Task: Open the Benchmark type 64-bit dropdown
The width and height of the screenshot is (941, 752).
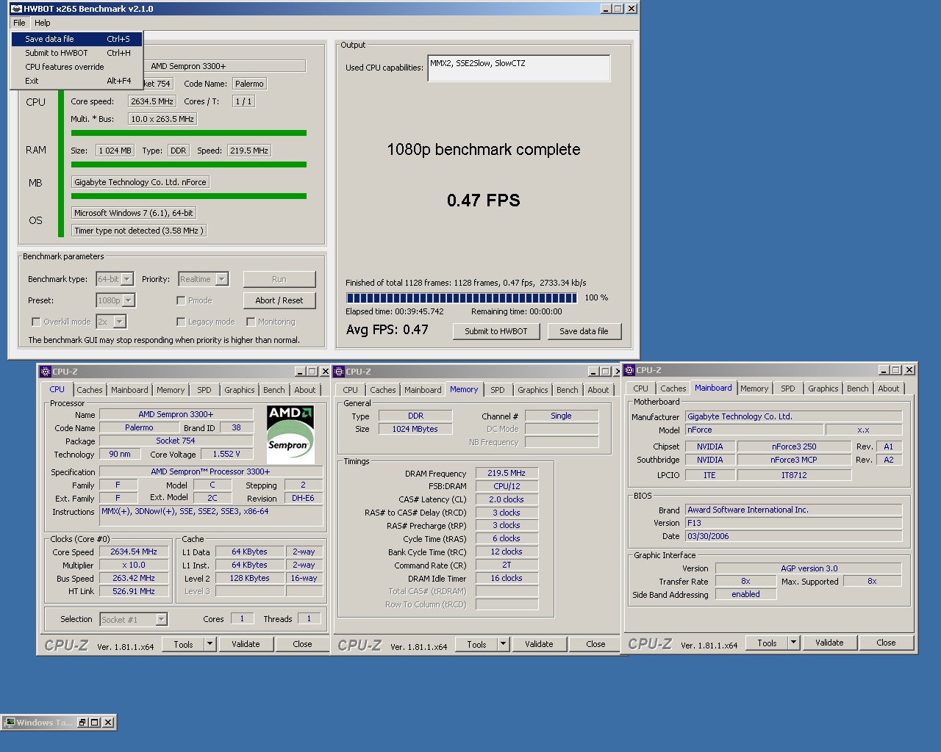Action: [127, 279]
